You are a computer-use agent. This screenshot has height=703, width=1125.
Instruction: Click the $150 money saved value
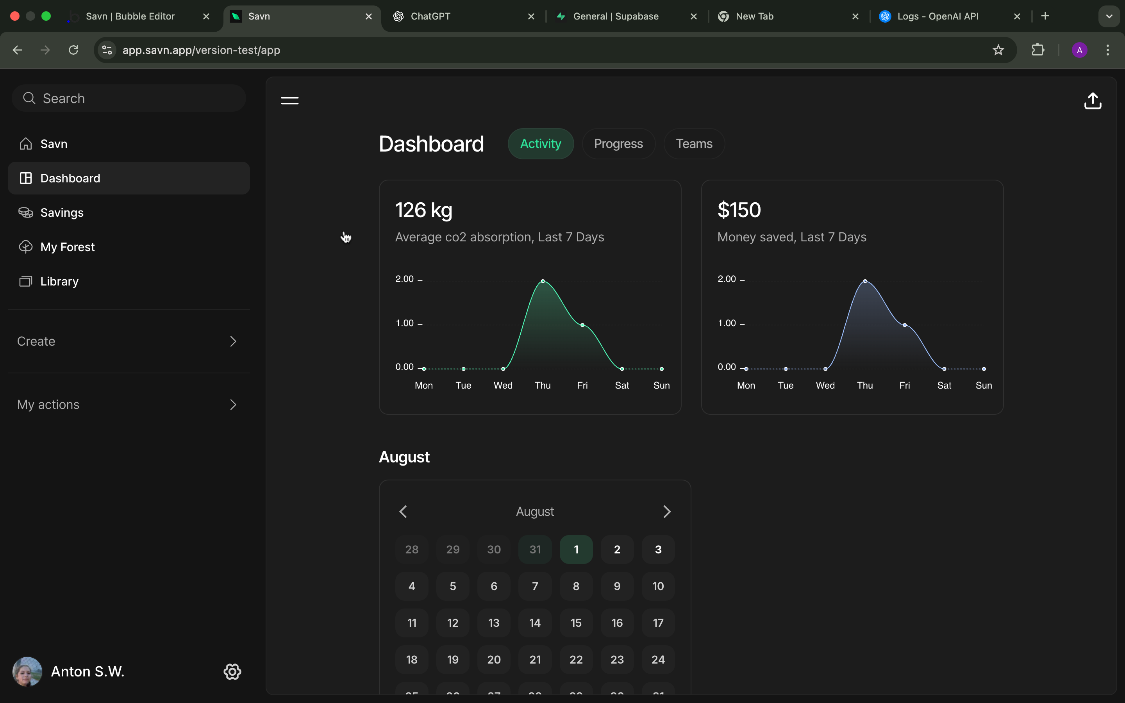739,210
